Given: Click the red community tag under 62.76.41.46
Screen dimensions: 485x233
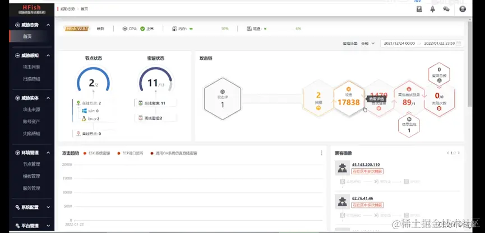Looking at the screenshot, I should 367,205.
